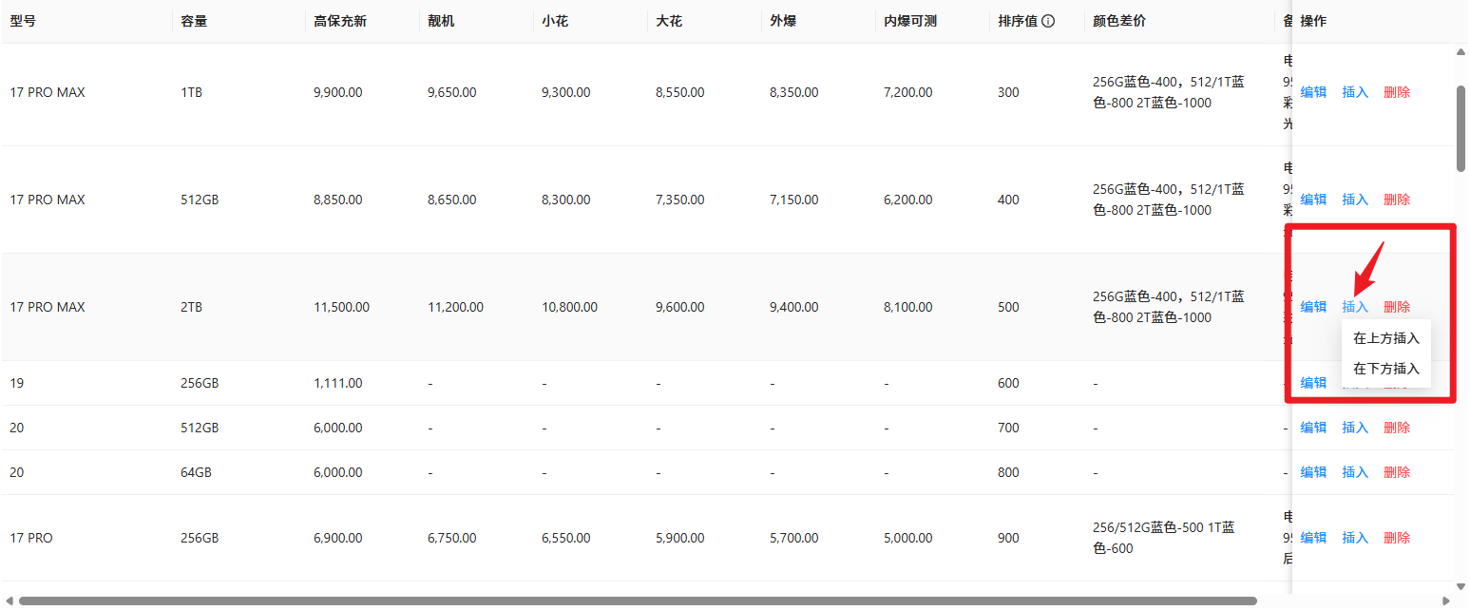The width and height of the screenshot is (1470, 610).
Task: Open 插入 for the model 20 512GB row
Action: [x=1355, y=428]
